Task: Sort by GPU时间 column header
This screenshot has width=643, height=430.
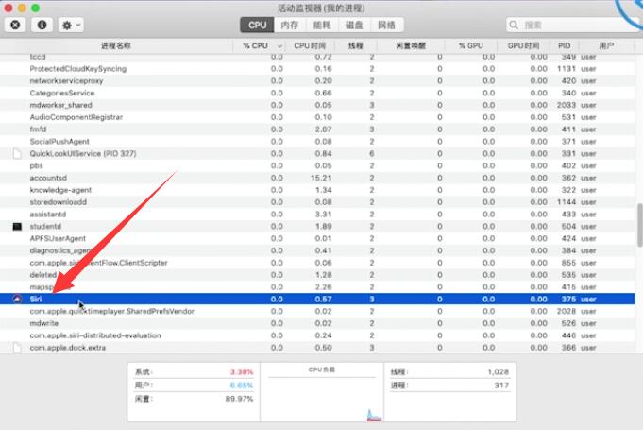Action: (x=523, y=45)
